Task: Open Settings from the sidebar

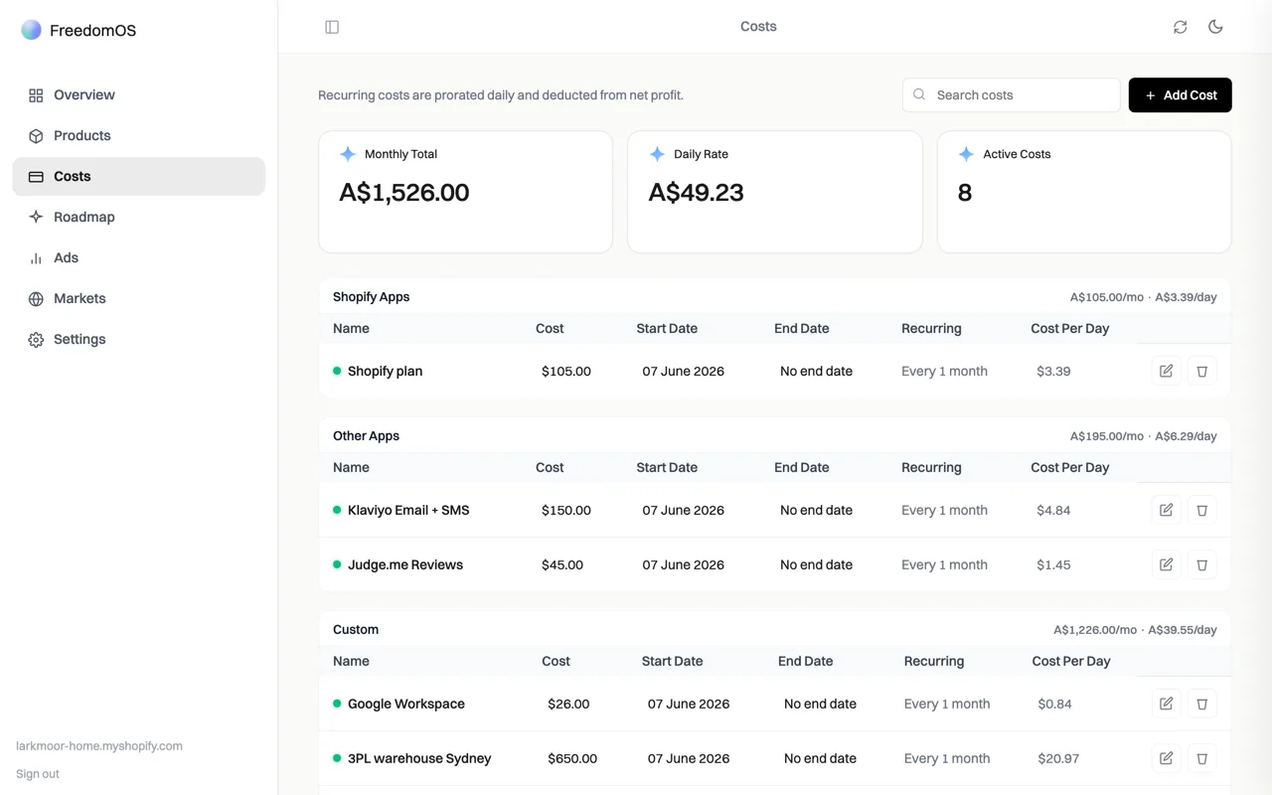Action: (x=139, y=340)
